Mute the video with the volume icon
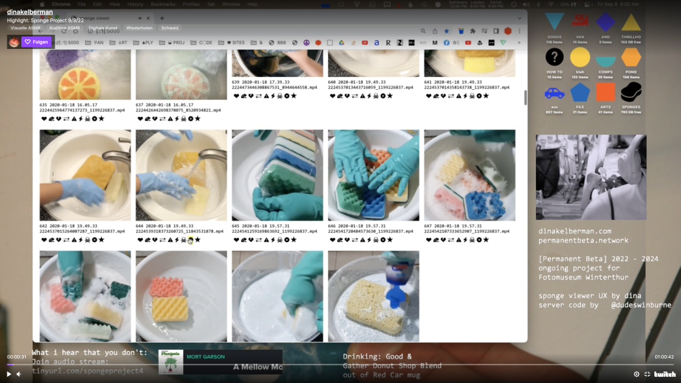 (19, 374)
